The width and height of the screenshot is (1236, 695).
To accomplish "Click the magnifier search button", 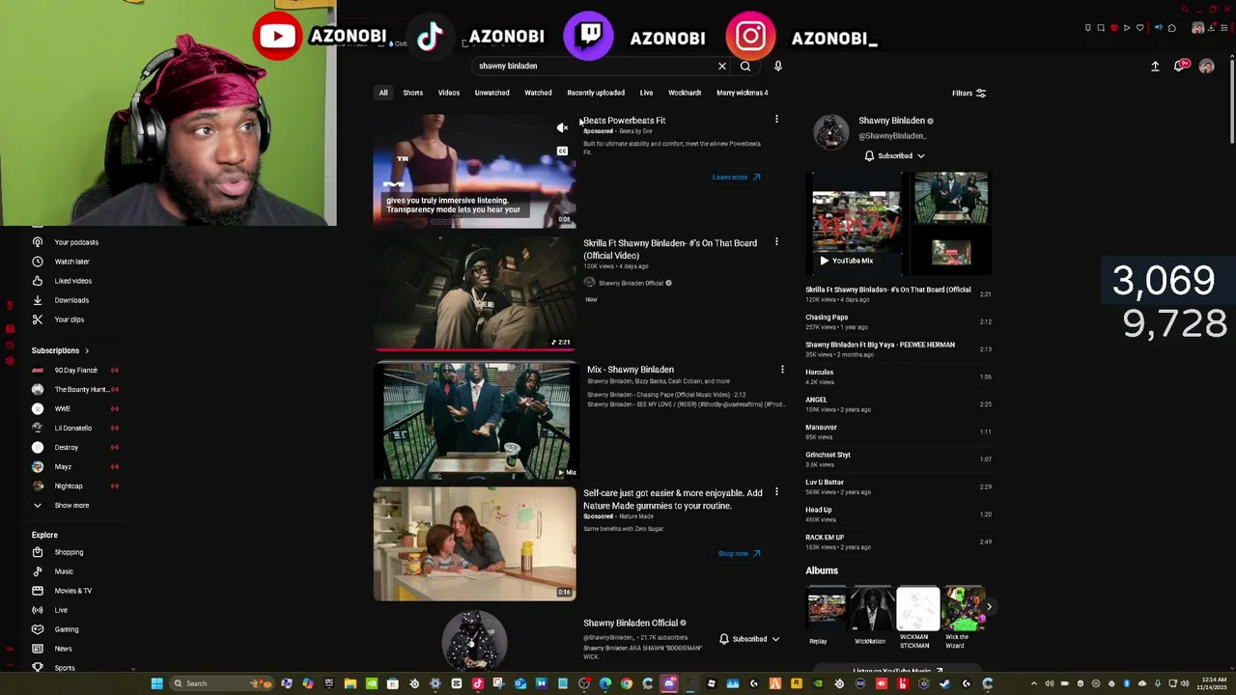I will tap(745, 66).
